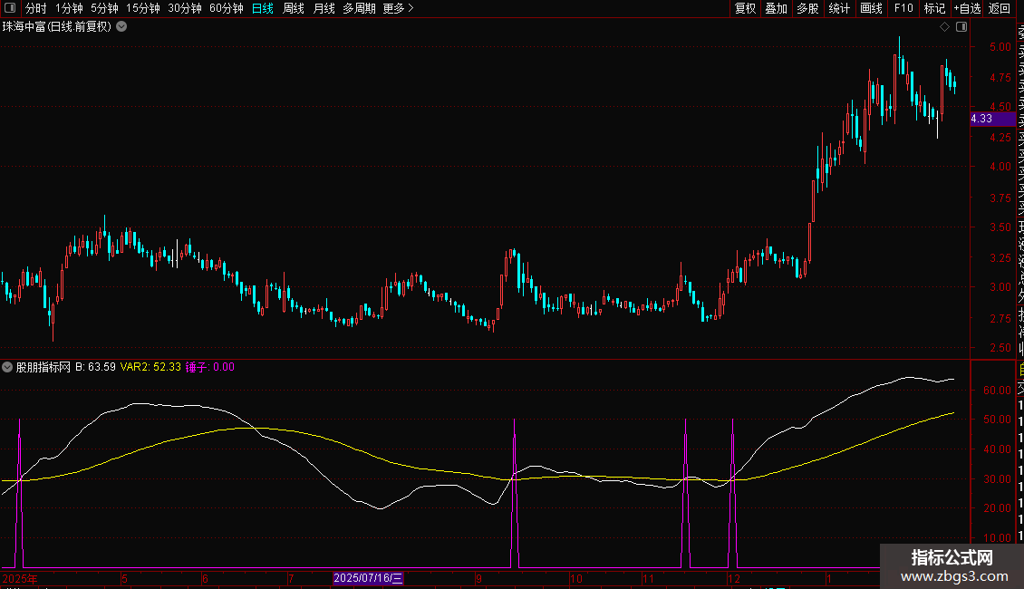Select the 60分钟 period tab
1024x589 pixels.
pyautogui.click(x=226, y=8)
